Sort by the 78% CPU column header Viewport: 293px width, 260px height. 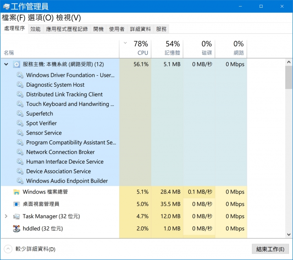(135, 49)
